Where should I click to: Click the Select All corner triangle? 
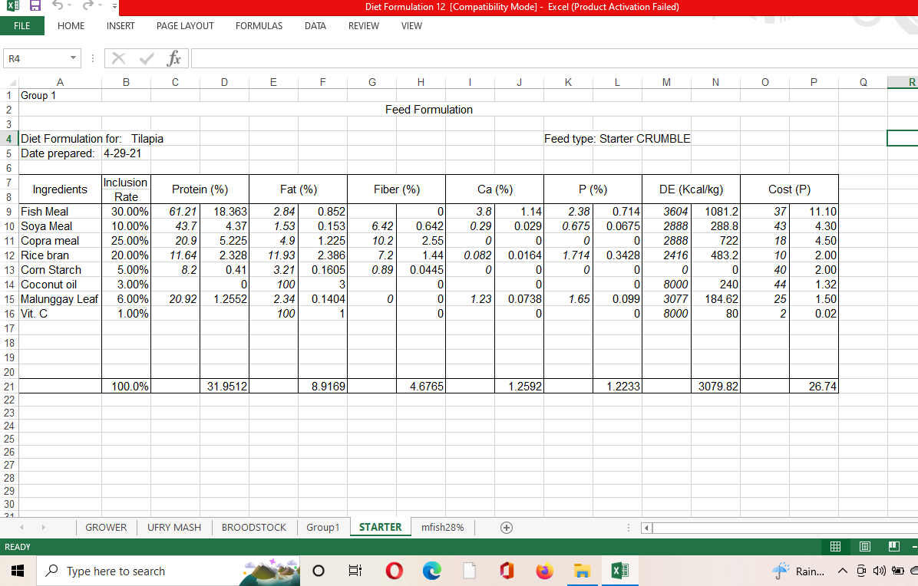(12, 83)
